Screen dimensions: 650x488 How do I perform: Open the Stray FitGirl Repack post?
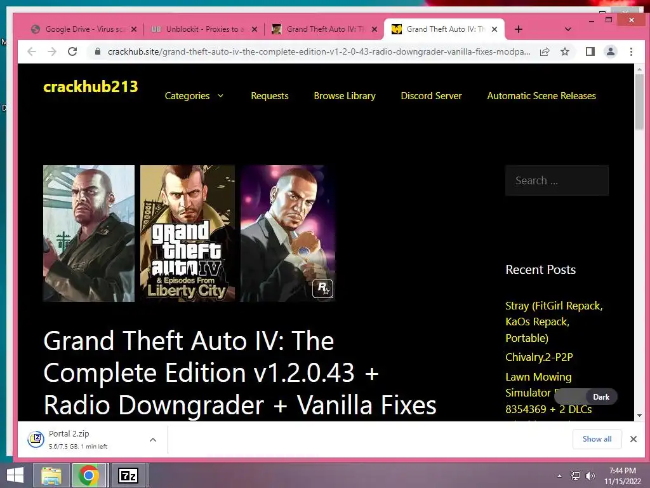point(554,322)
